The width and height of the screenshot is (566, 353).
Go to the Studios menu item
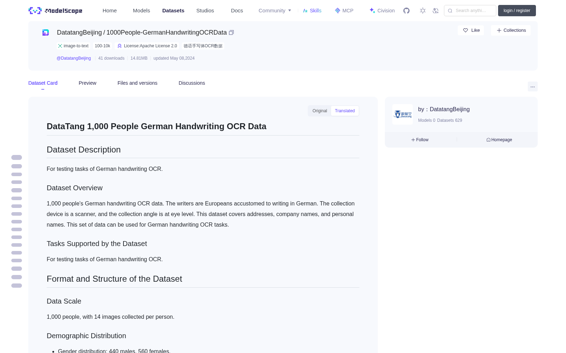(x=205, y=11)
